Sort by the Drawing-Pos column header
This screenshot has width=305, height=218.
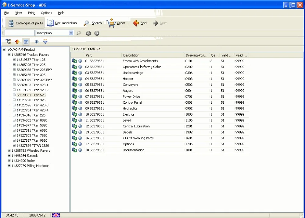coord(196,55)
